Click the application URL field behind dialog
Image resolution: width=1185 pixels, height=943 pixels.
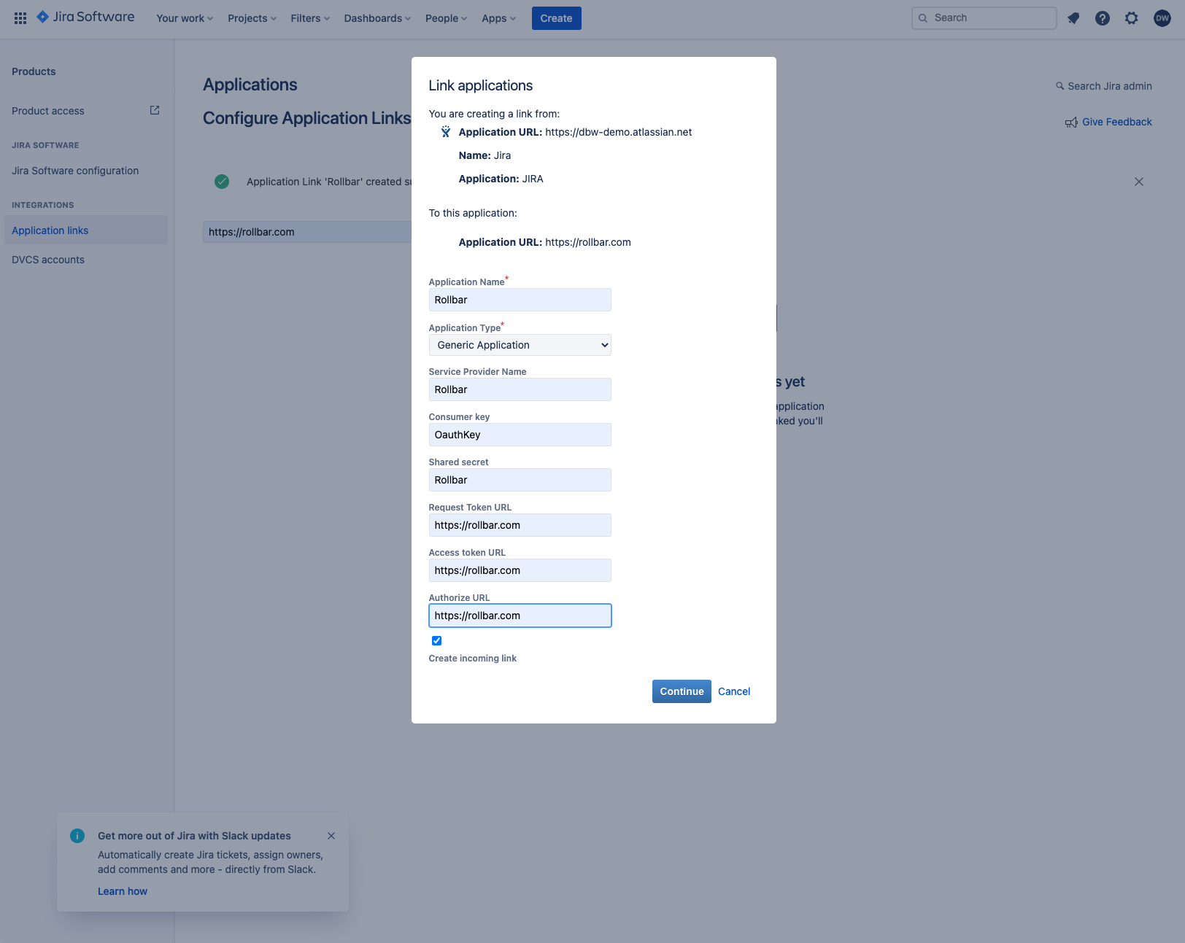[x=307, y=232]
